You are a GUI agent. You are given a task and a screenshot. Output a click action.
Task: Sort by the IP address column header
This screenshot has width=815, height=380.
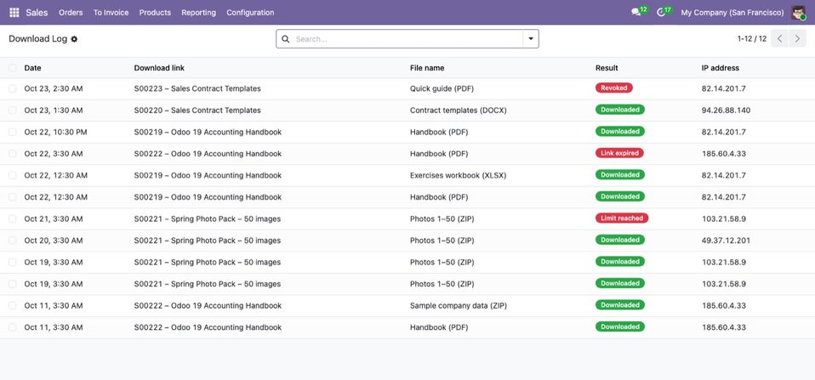(x=721, y=68)
